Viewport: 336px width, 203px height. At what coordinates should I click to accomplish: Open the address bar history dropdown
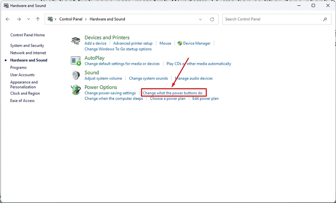coord(200,19)
